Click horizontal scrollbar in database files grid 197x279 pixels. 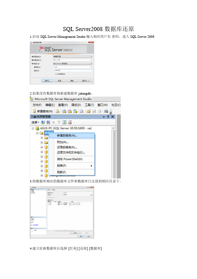[x=70, y=231]
